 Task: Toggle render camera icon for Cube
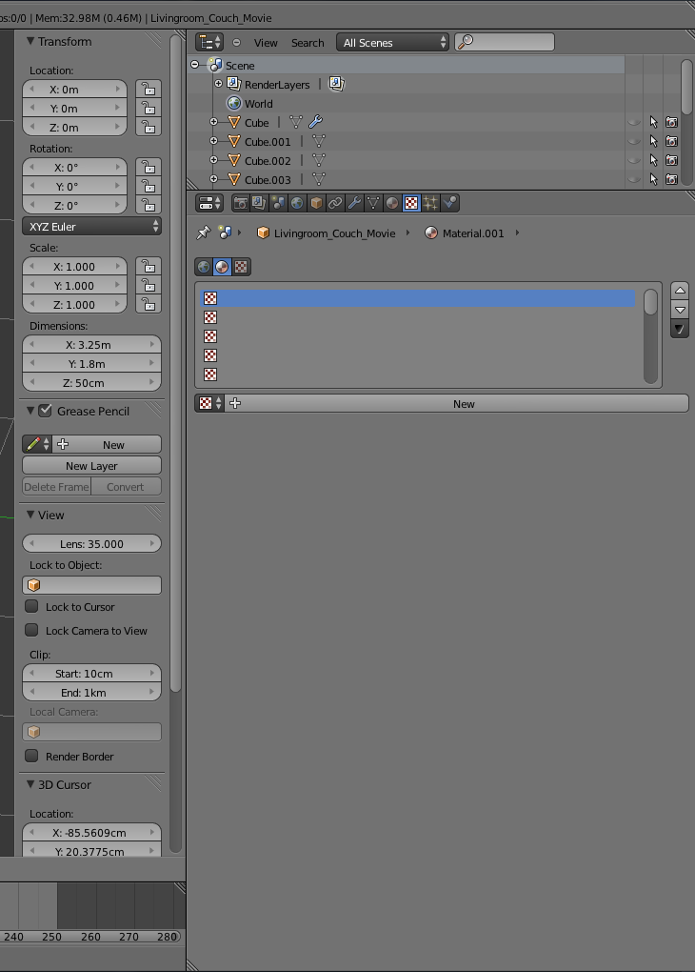point(671,122)
